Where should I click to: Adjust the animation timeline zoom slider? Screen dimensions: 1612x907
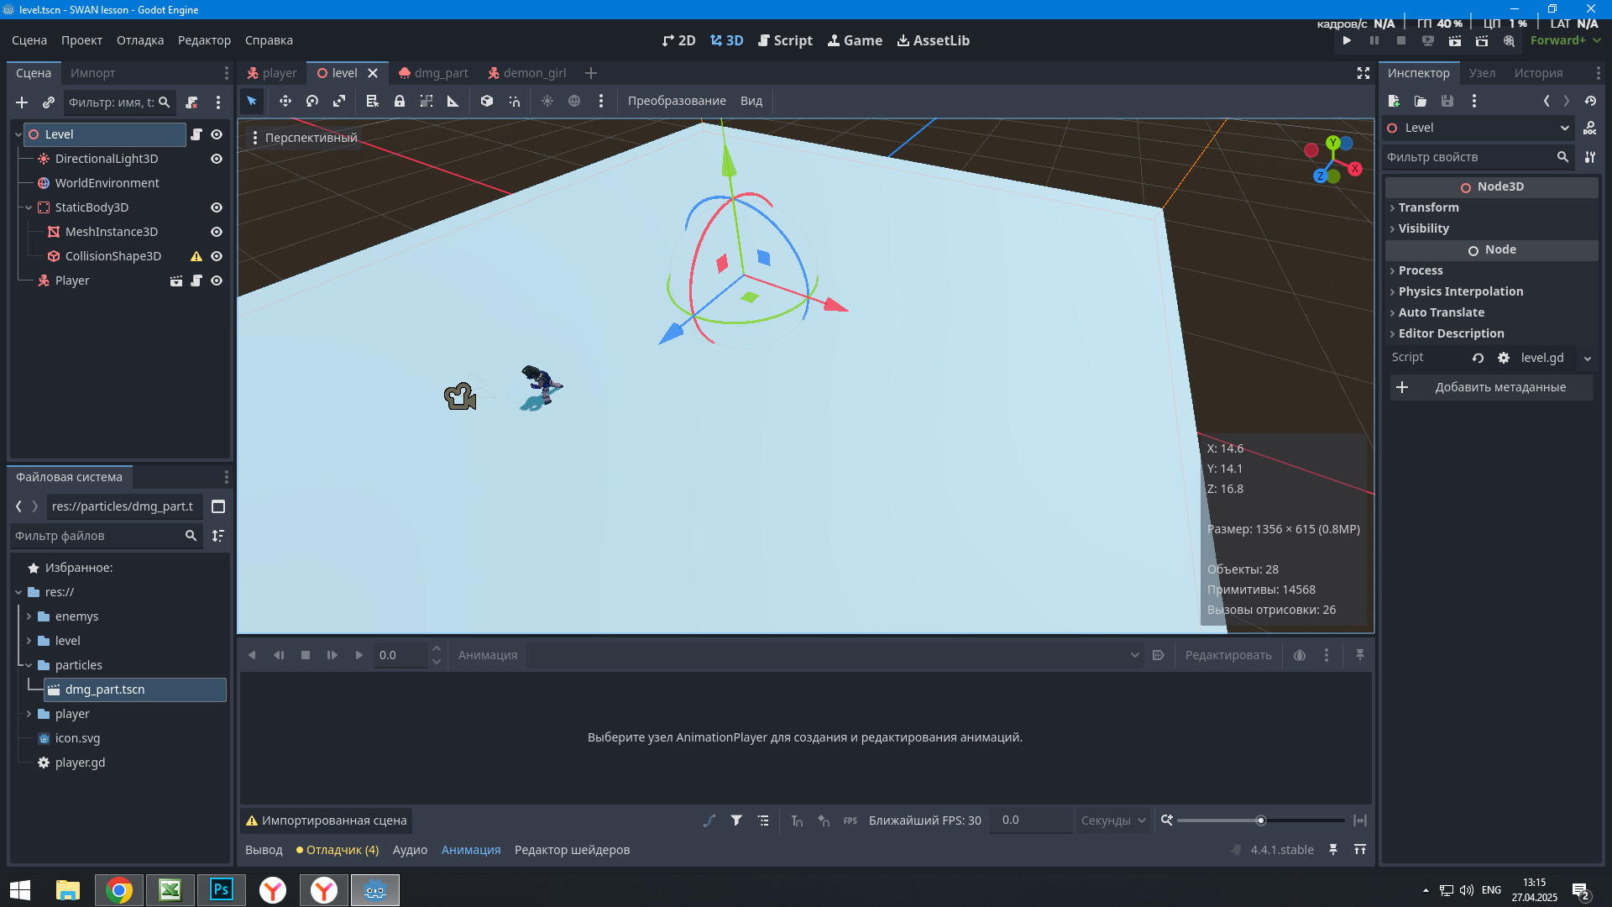point(1260,820)
